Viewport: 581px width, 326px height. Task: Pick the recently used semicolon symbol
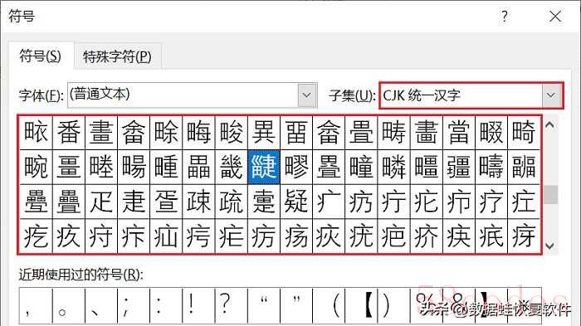tap(134, 305)
